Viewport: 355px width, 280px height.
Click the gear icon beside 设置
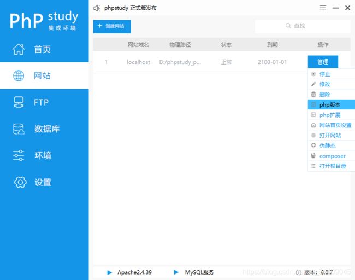pyautogui.click(x=20, y=182)
